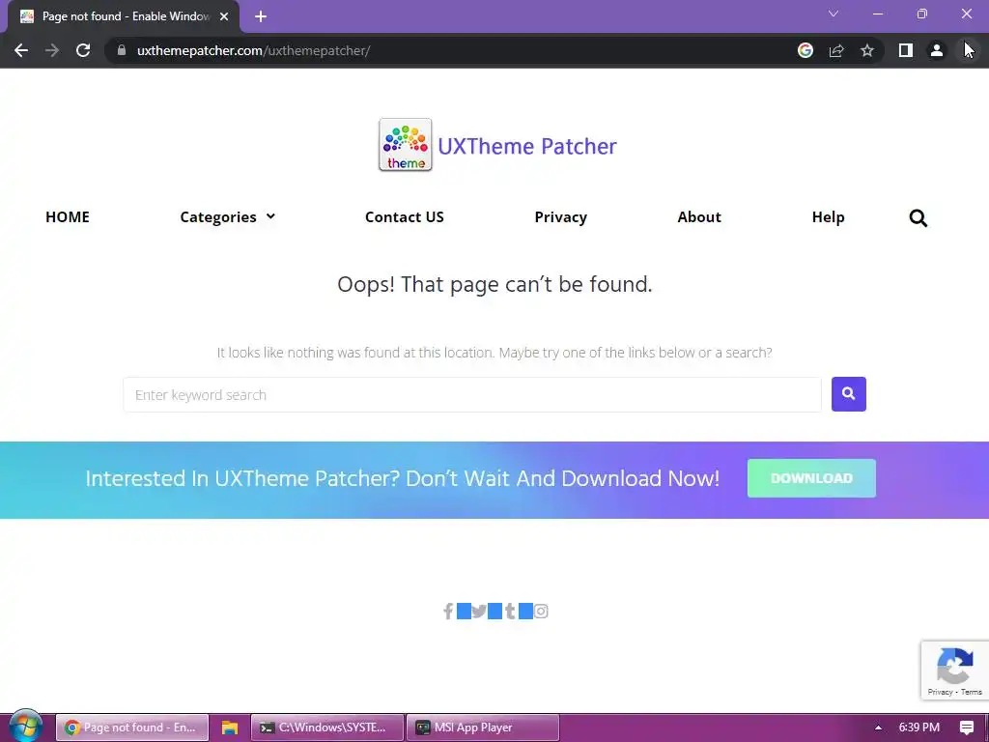989x742 pixels.
Task: Open the tab search chevron
Action: click(x=834, y=14)
